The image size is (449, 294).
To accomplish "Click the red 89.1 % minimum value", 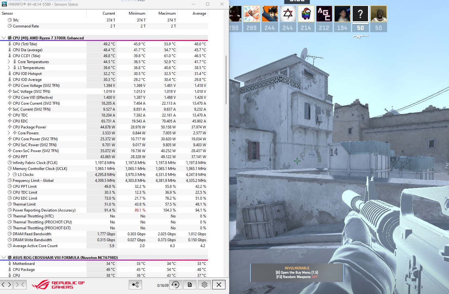I will point(140,210).
